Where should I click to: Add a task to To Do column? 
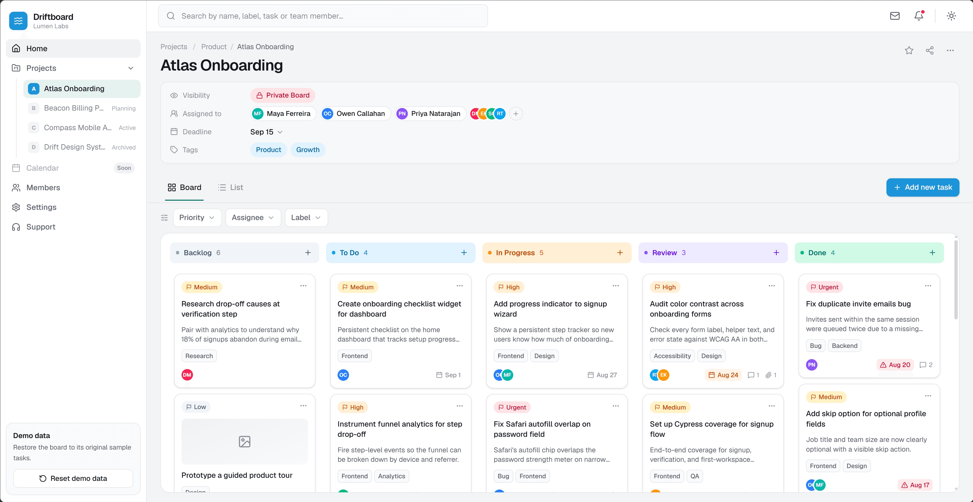pyautogui.click(x=464, y=252)
